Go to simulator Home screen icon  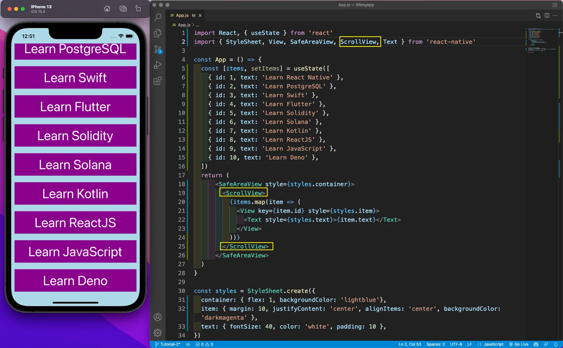pyautogui.click(x=107, y=9)
